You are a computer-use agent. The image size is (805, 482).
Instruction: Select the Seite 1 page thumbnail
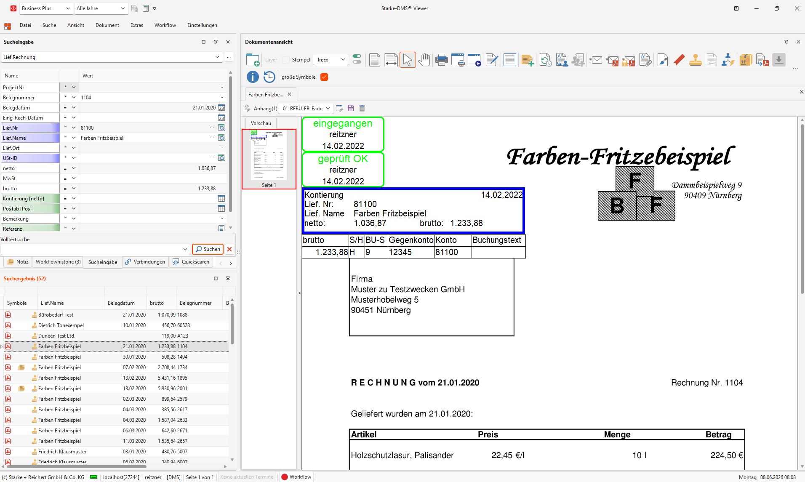(269, 159)
